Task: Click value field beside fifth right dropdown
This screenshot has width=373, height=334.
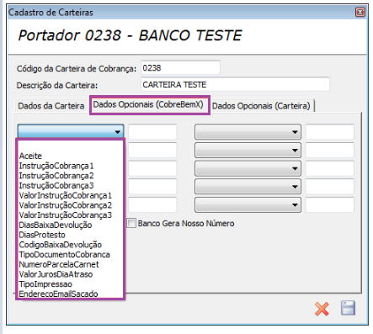Action: pos(330,204)
